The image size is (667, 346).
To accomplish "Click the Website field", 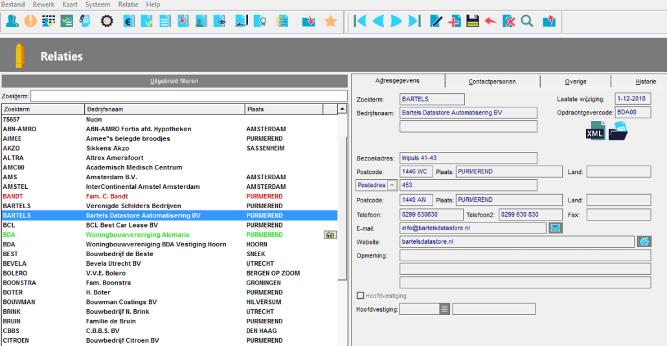I will 517,242.
